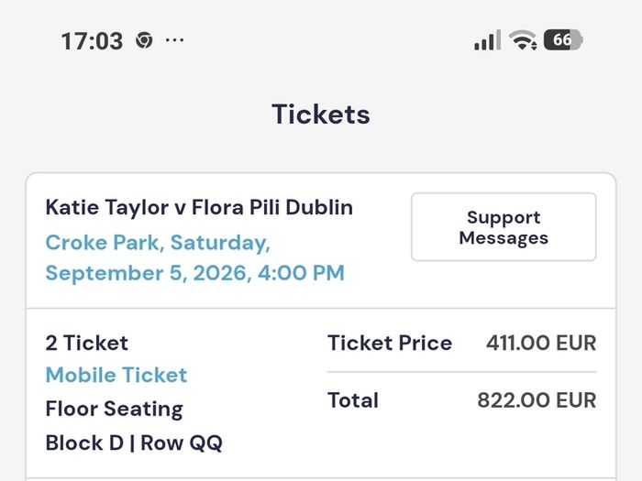Viewport: 642px width, 481px height.
Task: Open the three-dot notification overflow icon
Action: click(175, 40)
